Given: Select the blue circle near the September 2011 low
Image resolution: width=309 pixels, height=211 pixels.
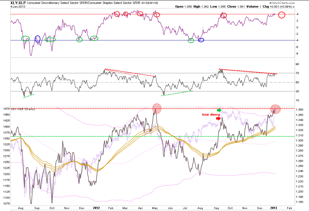Looking at the screenshot, I should [x=37, y=39].
